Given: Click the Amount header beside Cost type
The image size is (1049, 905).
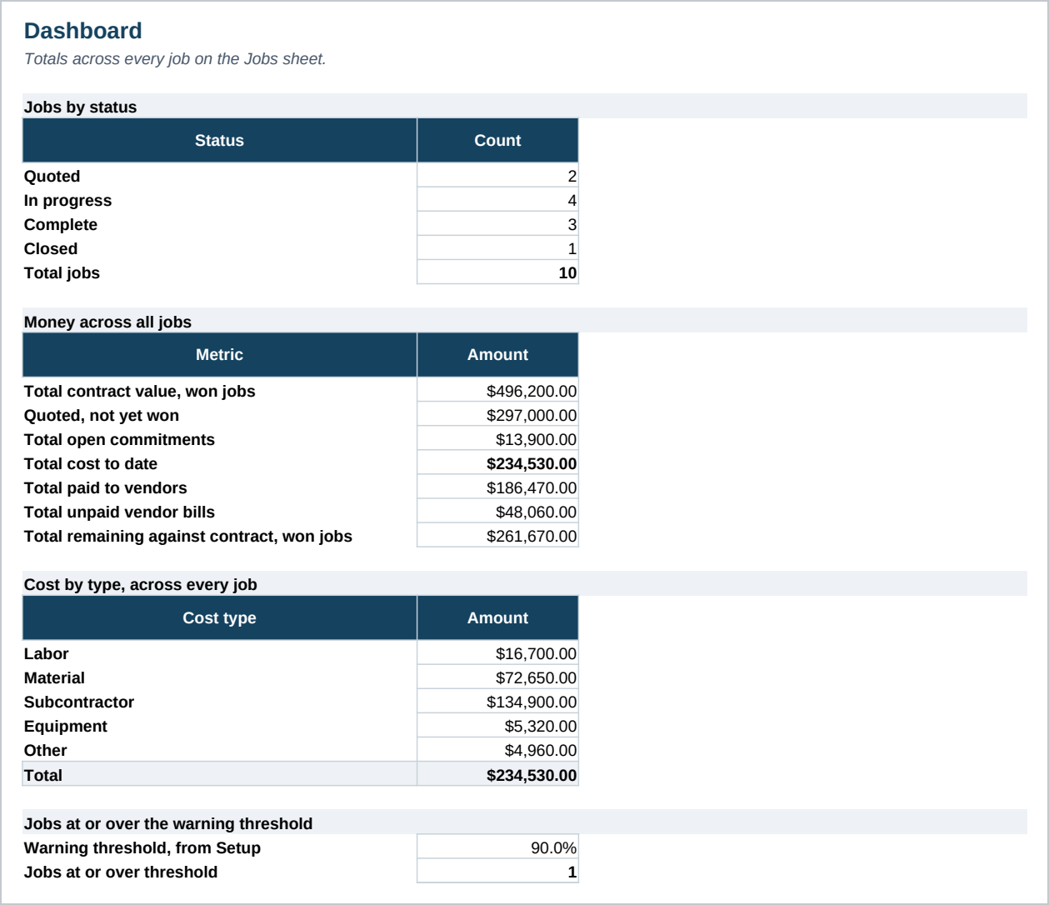Looking at the screenshot, I should click(x=497, y=617).
